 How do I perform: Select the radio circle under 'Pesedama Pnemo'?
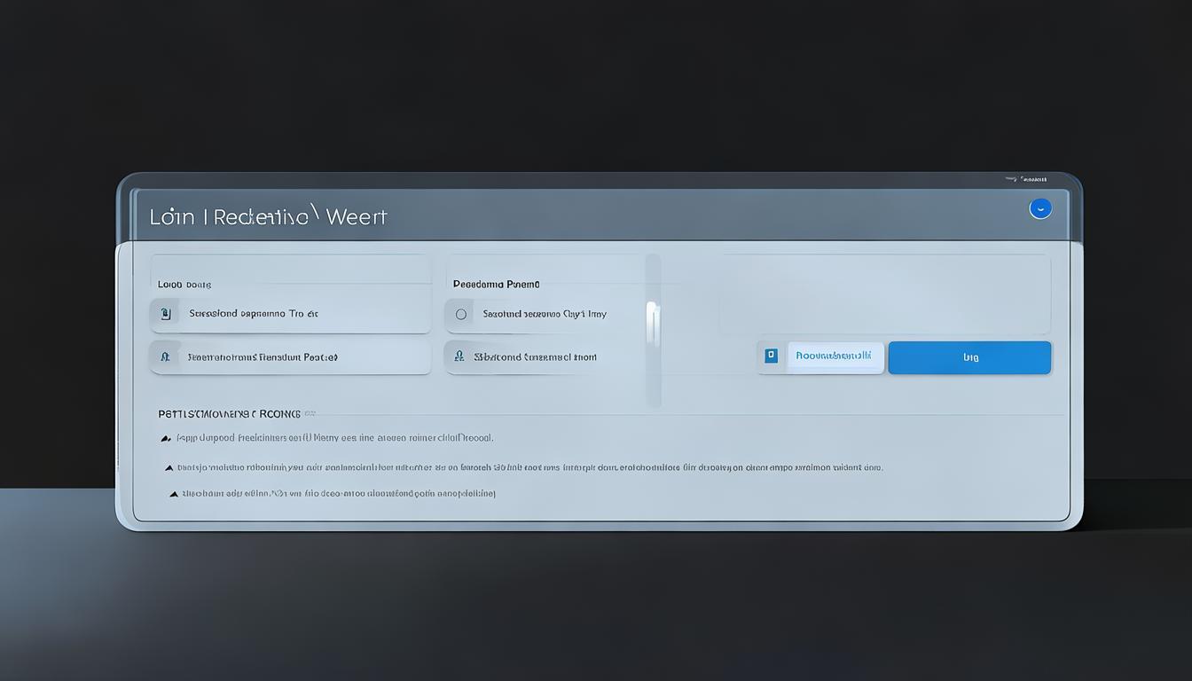[x=460, y=314]
